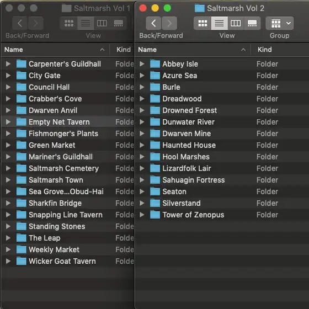Expand the Empty Net Tavern folder
Image resolution: width=309 pixels, height=309 pixels.
click(8, 122)
